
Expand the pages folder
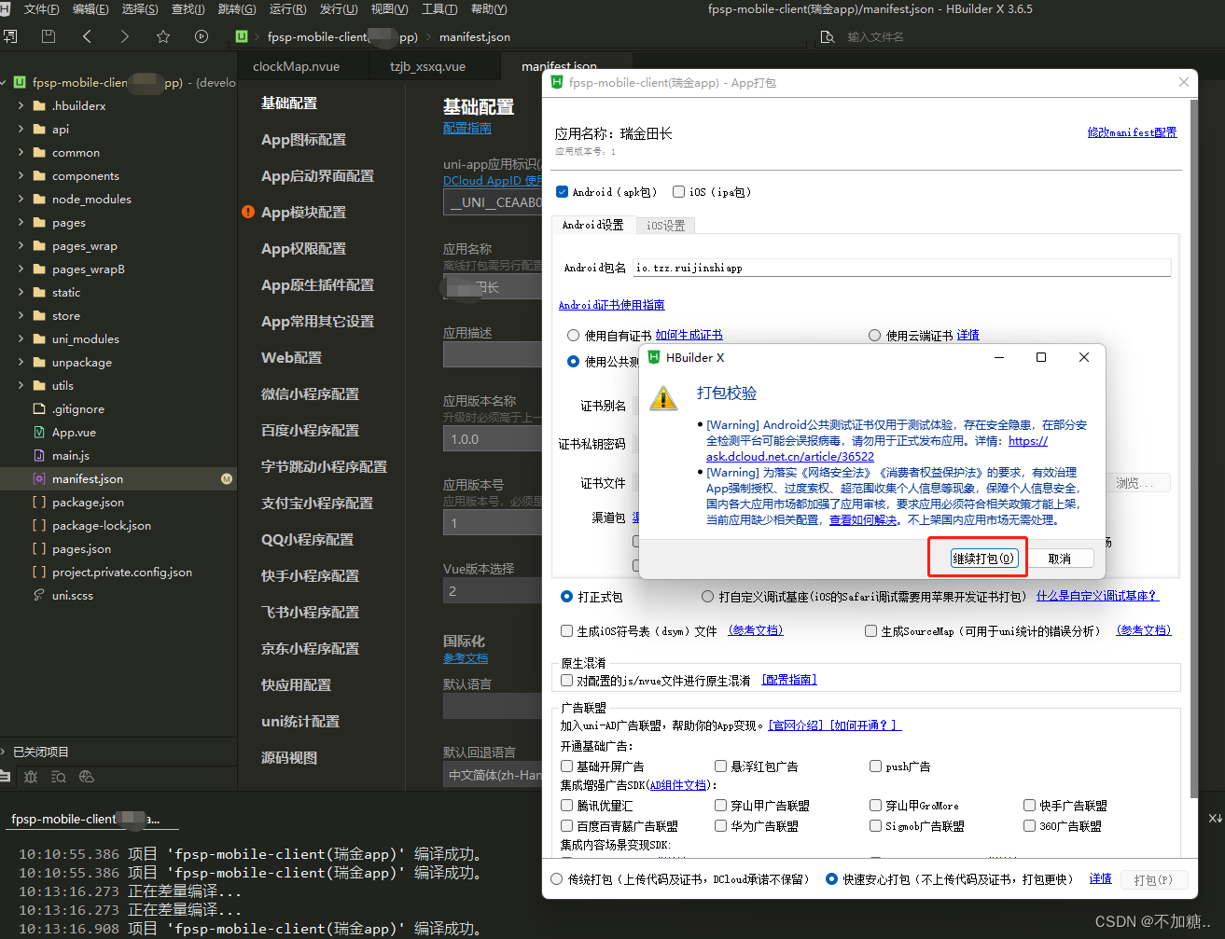pos(21,222)
